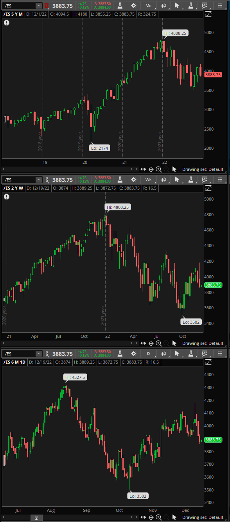Image resolution: width=230 pixels, height=522 pixels.
Task: Click Hi: 4808.25 bubble on monthly chart
Action: pyautogui.click(x=176, y=33)
